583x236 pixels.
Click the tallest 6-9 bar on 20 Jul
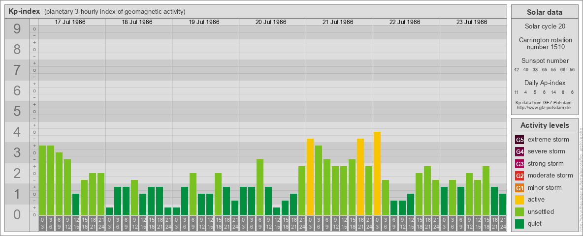point(260,187)
